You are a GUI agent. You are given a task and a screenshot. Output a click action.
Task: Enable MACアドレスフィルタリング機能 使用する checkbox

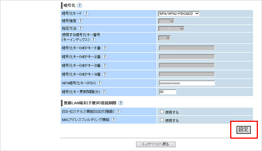(x=161, y=120)
